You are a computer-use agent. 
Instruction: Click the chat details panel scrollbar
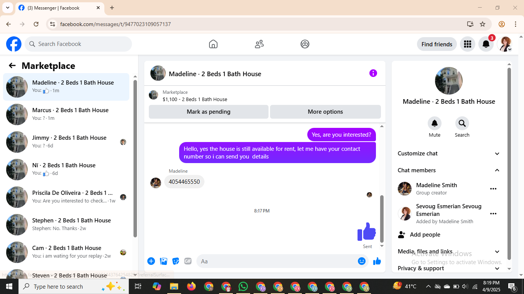coord(509,164)
